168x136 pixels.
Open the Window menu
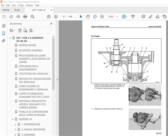point(29,5)
